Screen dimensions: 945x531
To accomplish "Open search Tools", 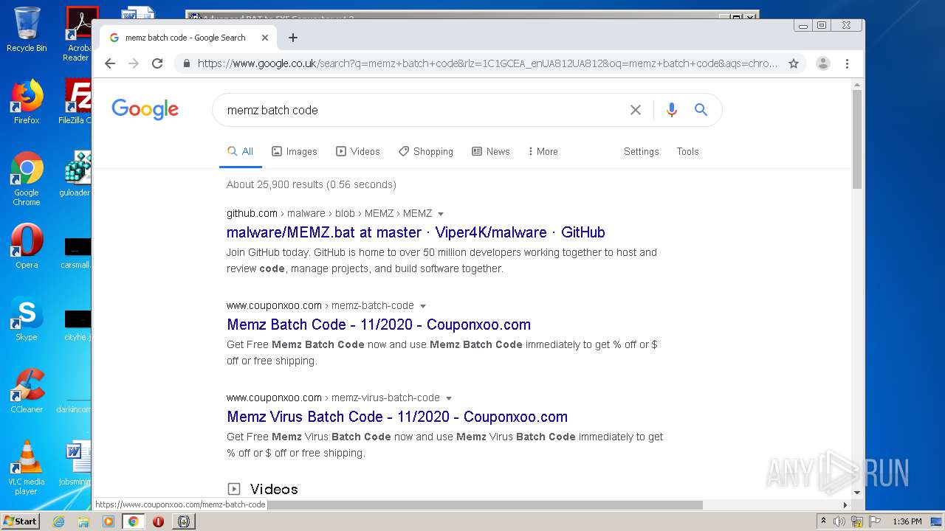I will tap(687, 151).
